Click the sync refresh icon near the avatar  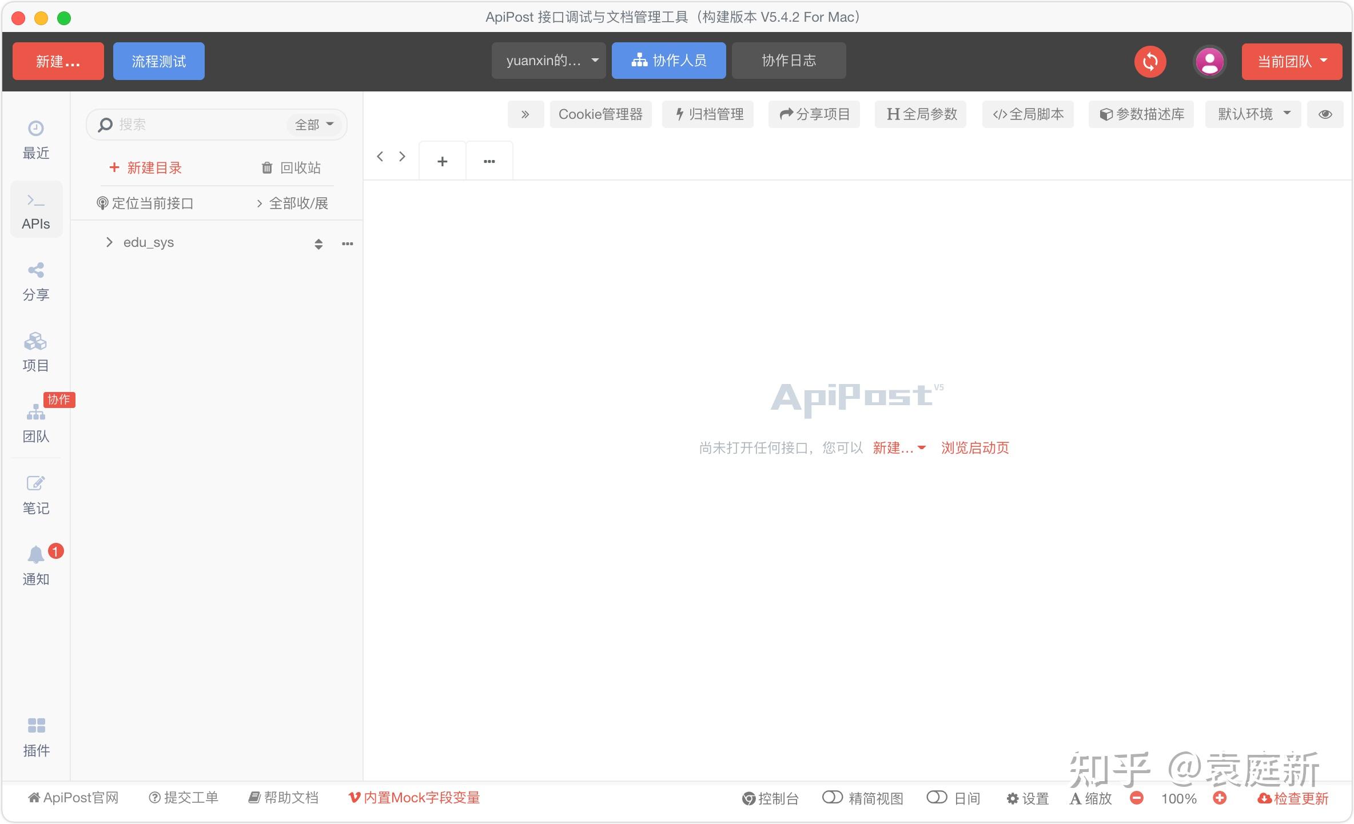[1150, 61]
